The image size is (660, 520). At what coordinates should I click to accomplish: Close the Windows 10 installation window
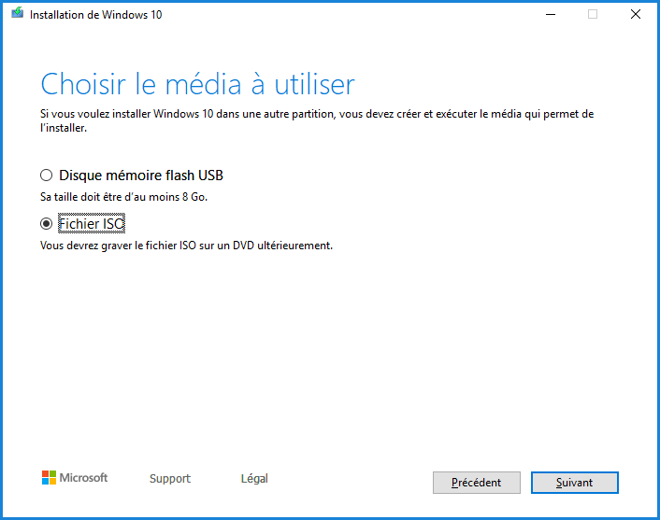(636, 14)
